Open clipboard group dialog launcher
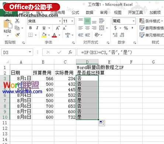The width and height of the screenshot is (164, 144). 23,43
